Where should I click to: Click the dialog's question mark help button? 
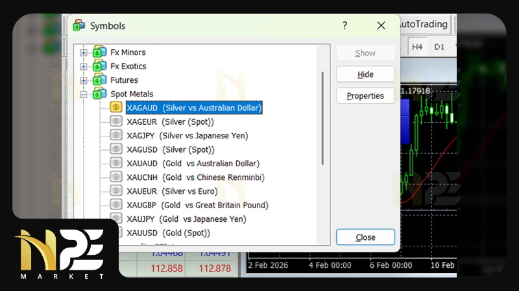pos(345,26)
